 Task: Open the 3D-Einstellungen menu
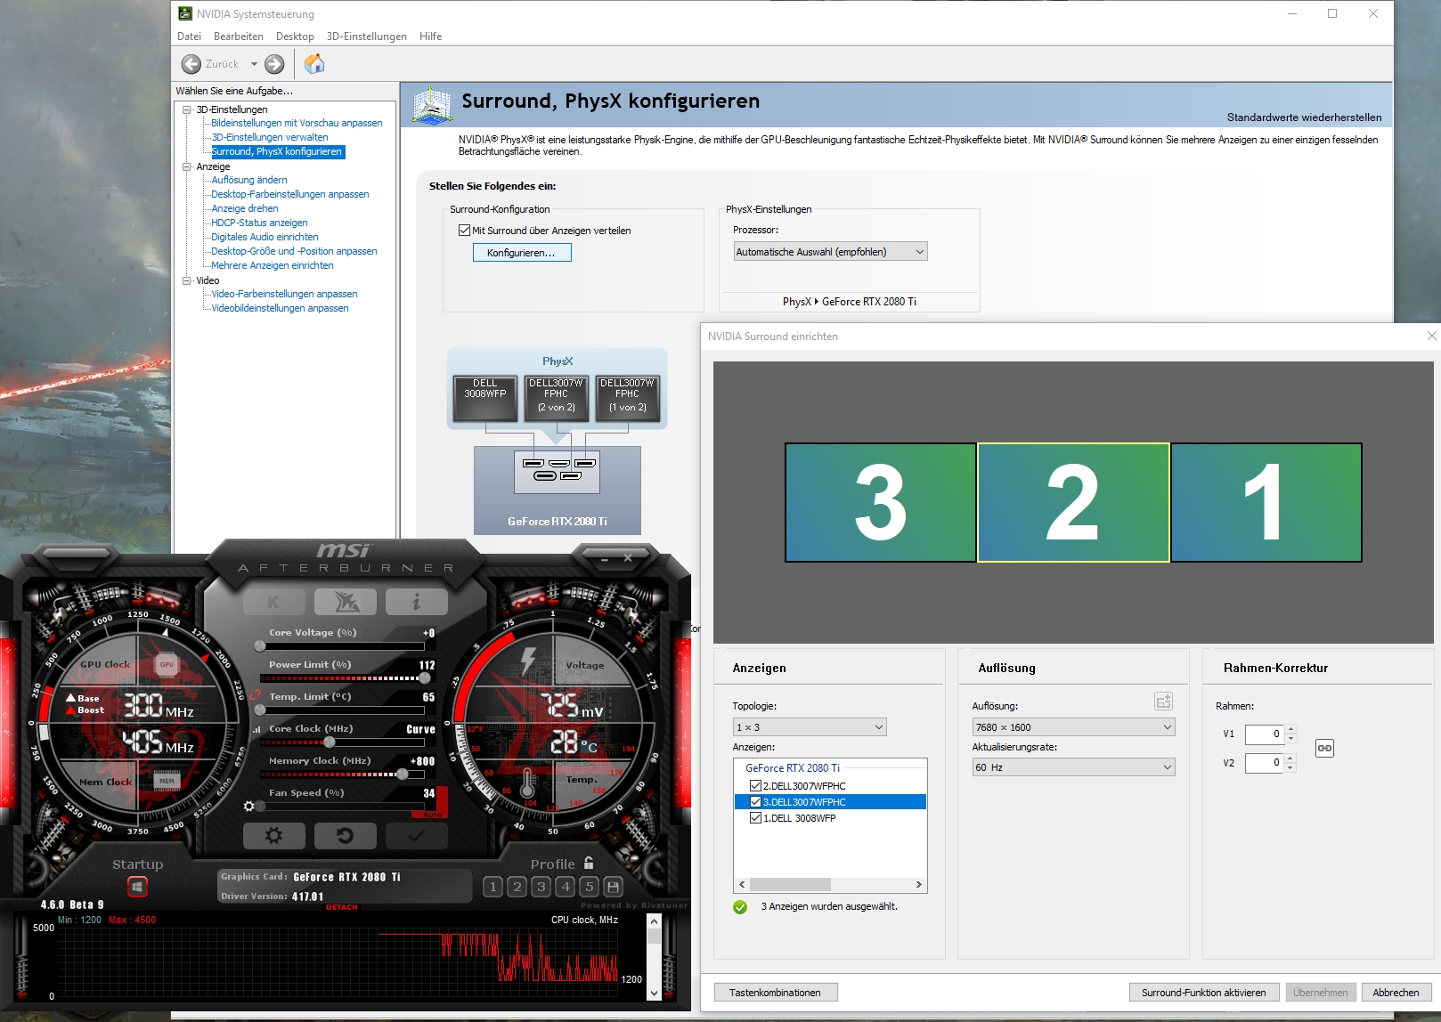coord(366,36)
